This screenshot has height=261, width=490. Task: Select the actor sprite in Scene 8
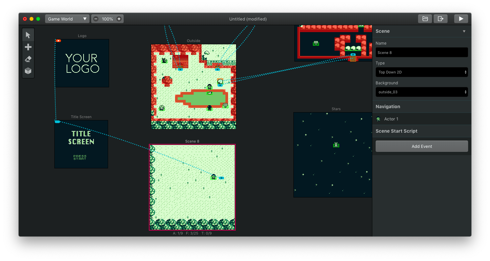[x=214, y=177]
